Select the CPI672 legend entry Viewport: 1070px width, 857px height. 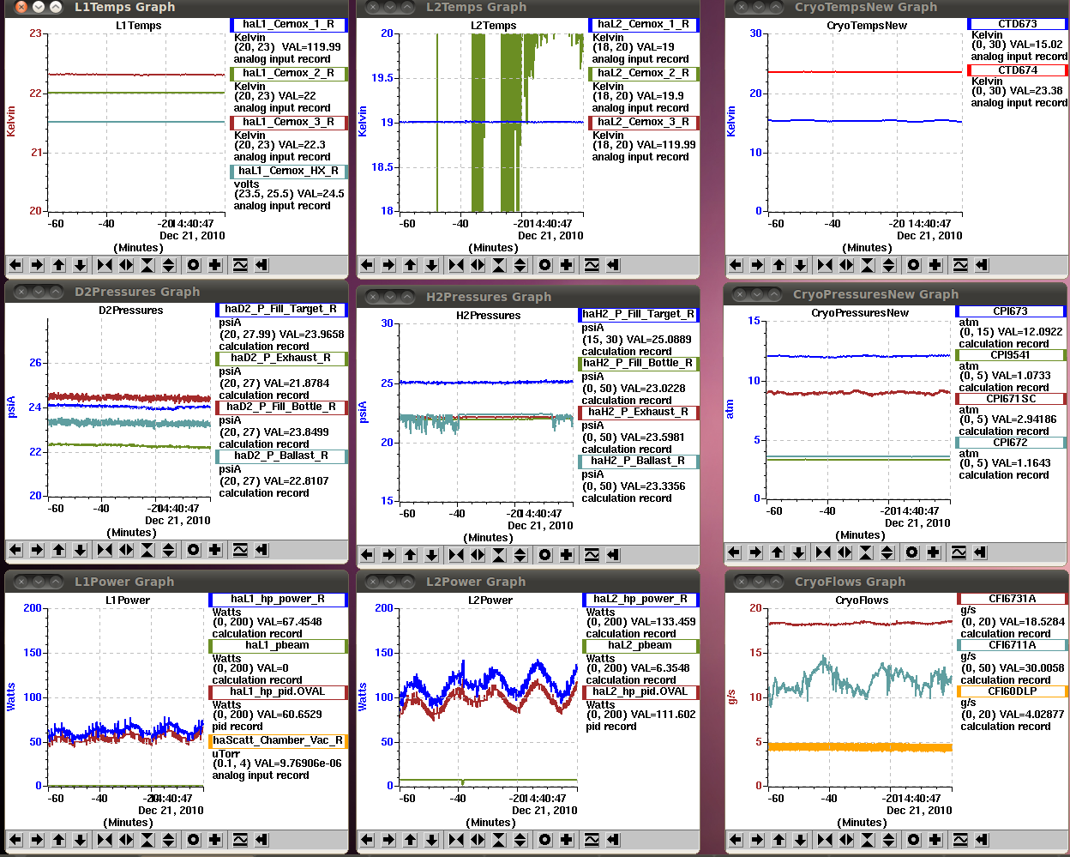[1011, 443]
